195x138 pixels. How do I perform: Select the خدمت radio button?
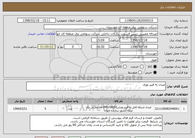[x=142, y=67]
